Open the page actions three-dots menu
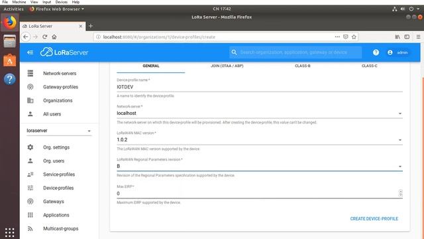 pos(337,37)
